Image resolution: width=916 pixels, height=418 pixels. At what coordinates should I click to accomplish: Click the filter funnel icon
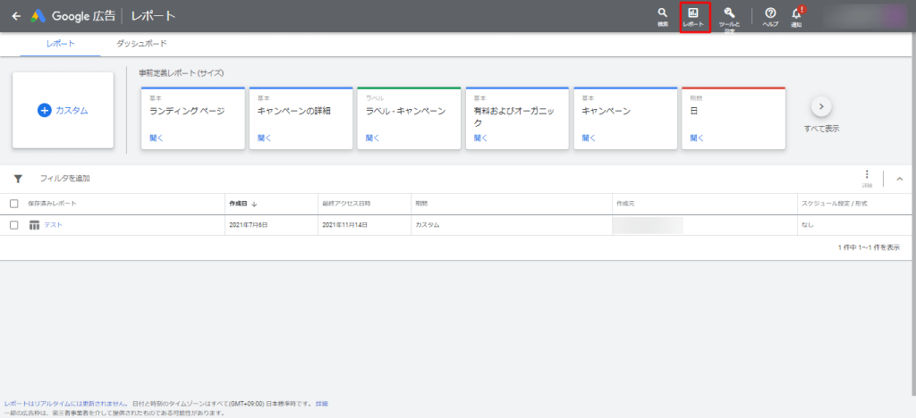click(18, 179)
